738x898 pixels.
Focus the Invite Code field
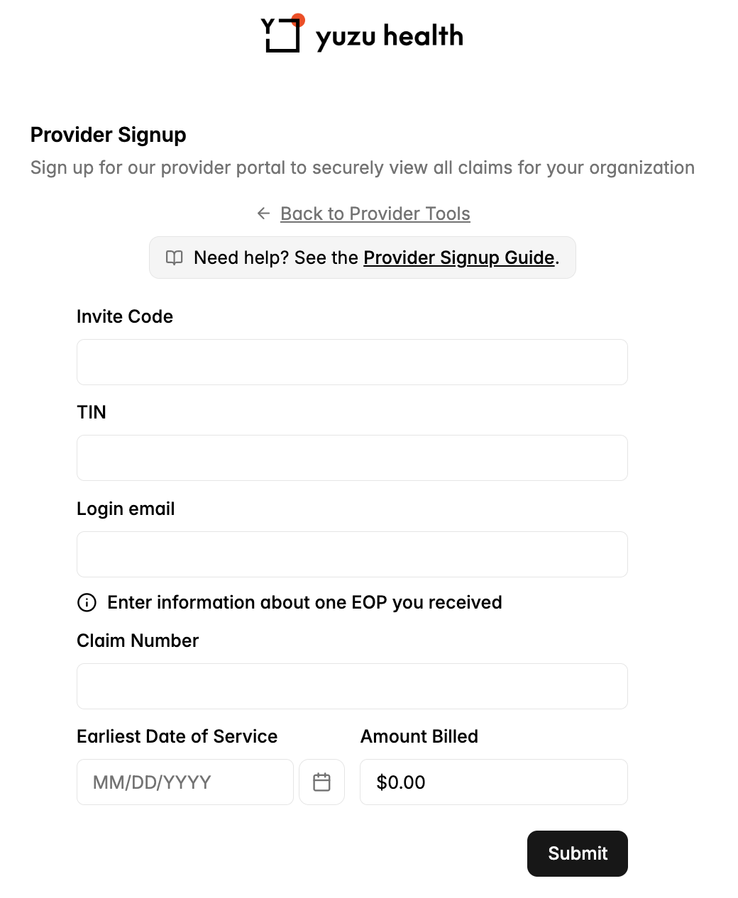click(352, 362)
